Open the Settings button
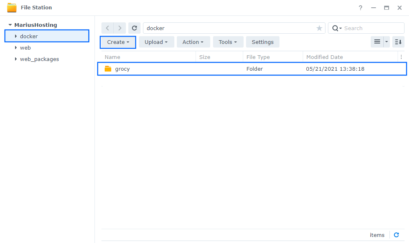The height and width of the screenshot is (243, 409). [263, 42]
